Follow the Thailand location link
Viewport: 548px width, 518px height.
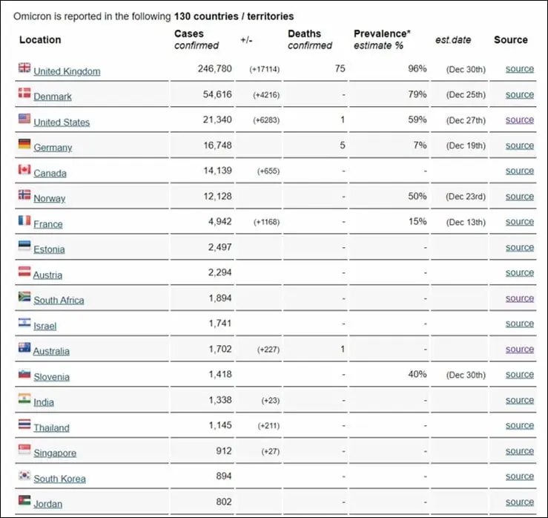click(51, 427)
